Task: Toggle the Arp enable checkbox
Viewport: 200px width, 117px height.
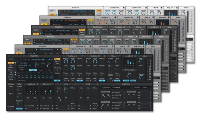Action: point(15,63)
